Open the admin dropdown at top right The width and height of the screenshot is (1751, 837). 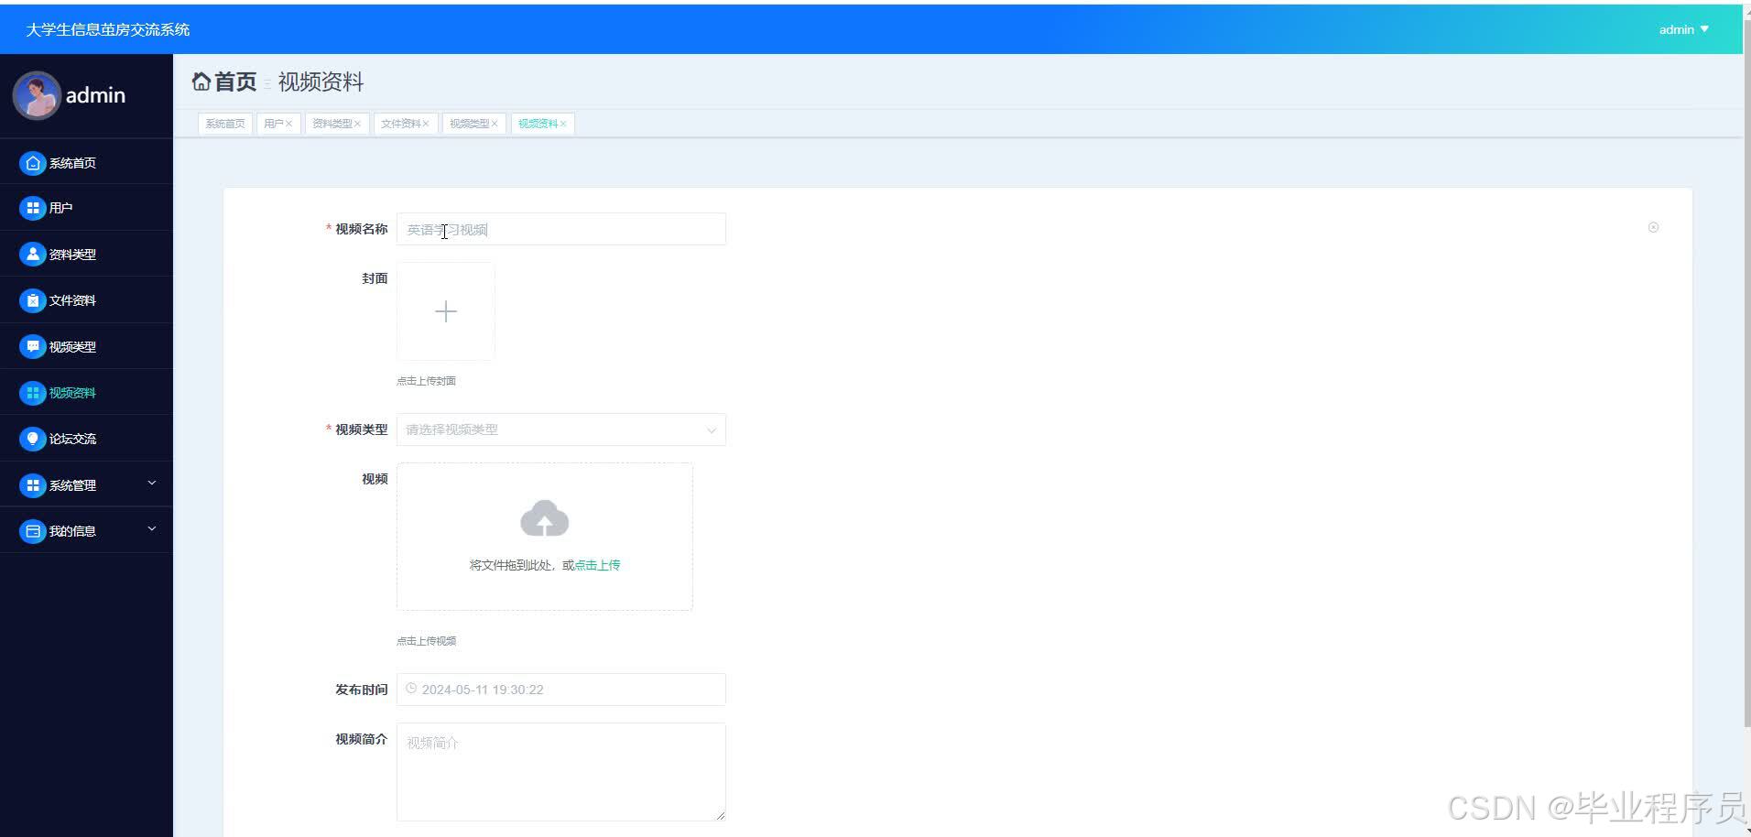click(1684, 29)
